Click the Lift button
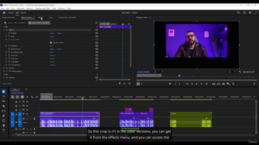 pyautogui.click(x=214, y=84)
